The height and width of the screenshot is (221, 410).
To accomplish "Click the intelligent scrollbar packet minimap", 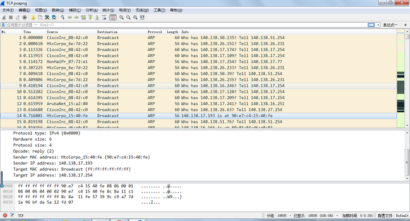I will click(400, 79).
